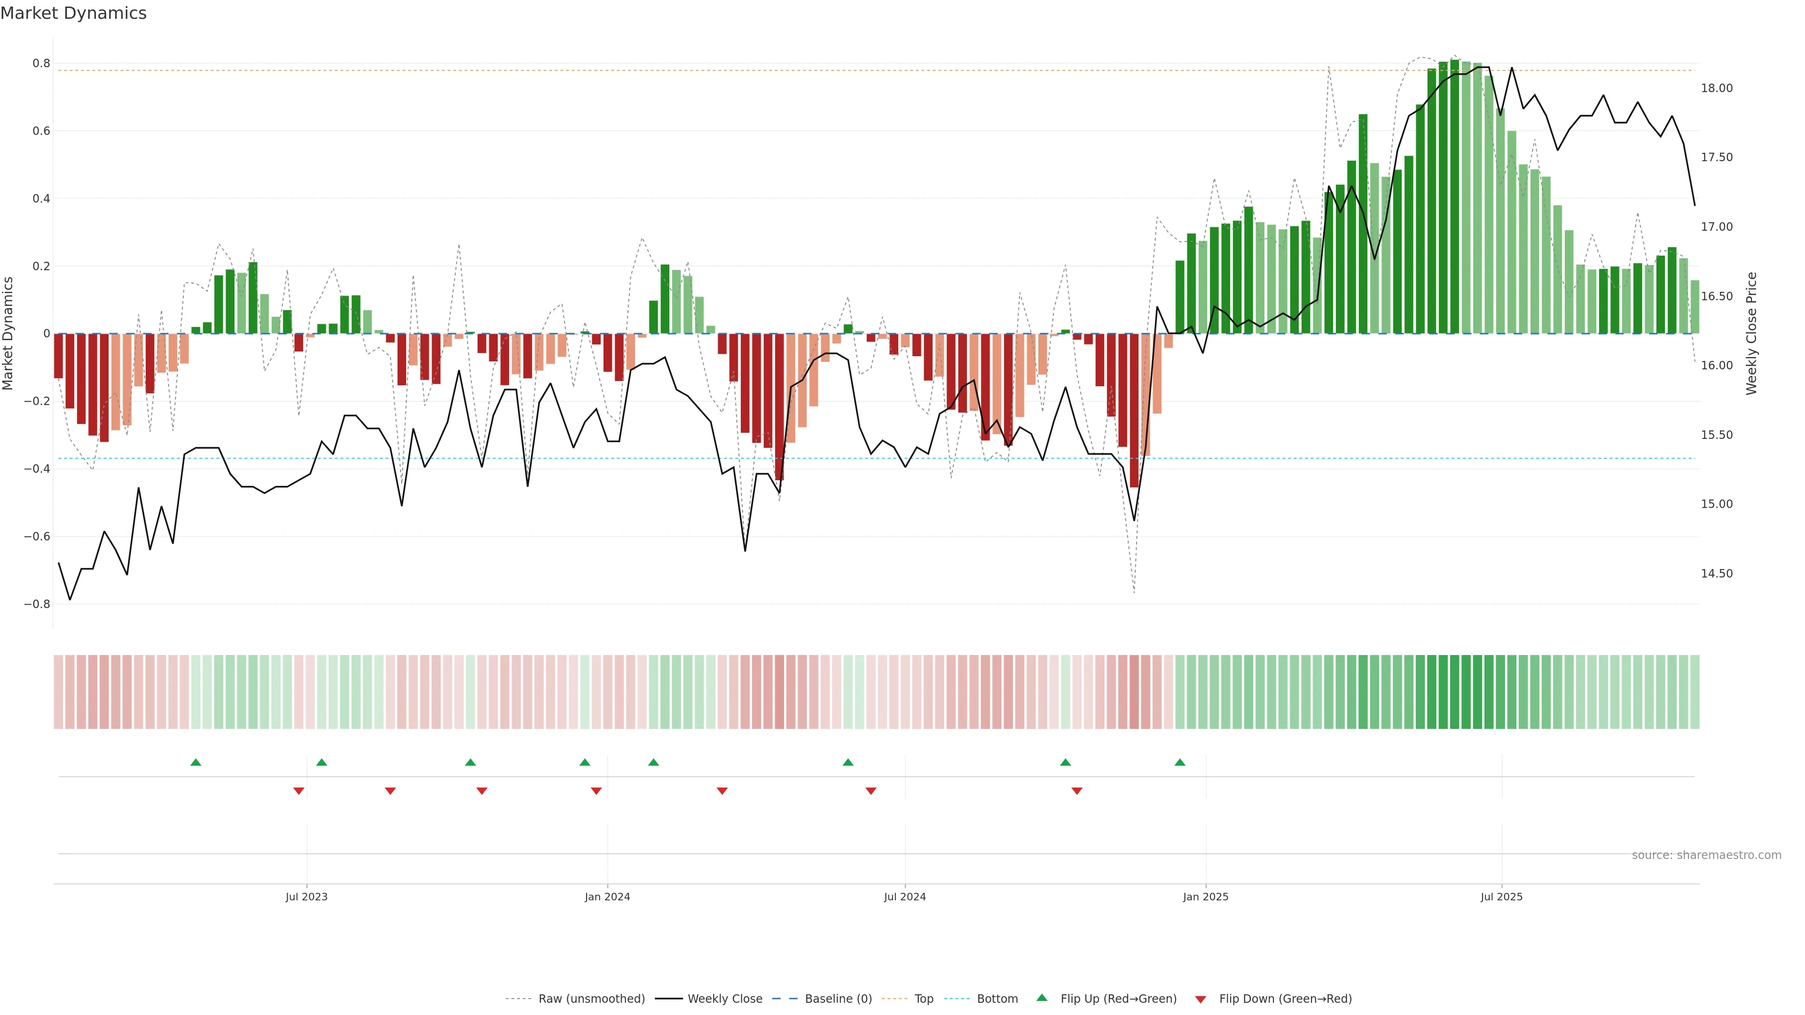Click the rightmost red flip-down triangle marker
The width and height of the screenshot is (1805, 1015).
click(1077, 791)
